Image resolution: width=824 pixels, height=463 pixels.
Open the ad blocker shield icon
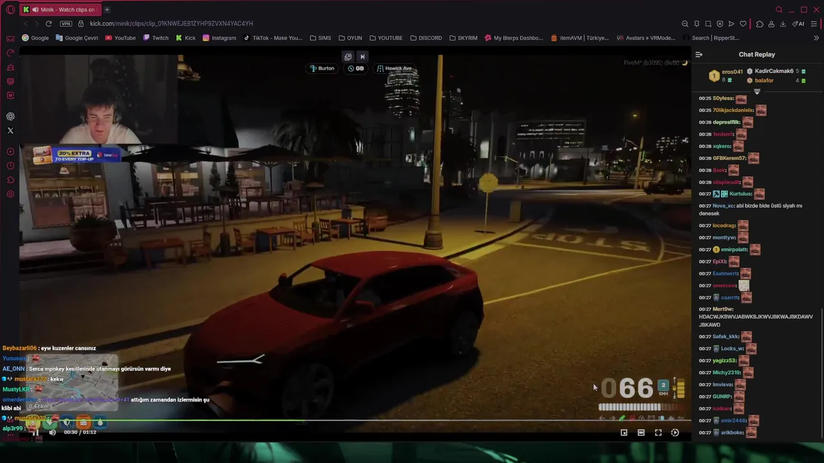pyautogui.click(x=720, y=24)
